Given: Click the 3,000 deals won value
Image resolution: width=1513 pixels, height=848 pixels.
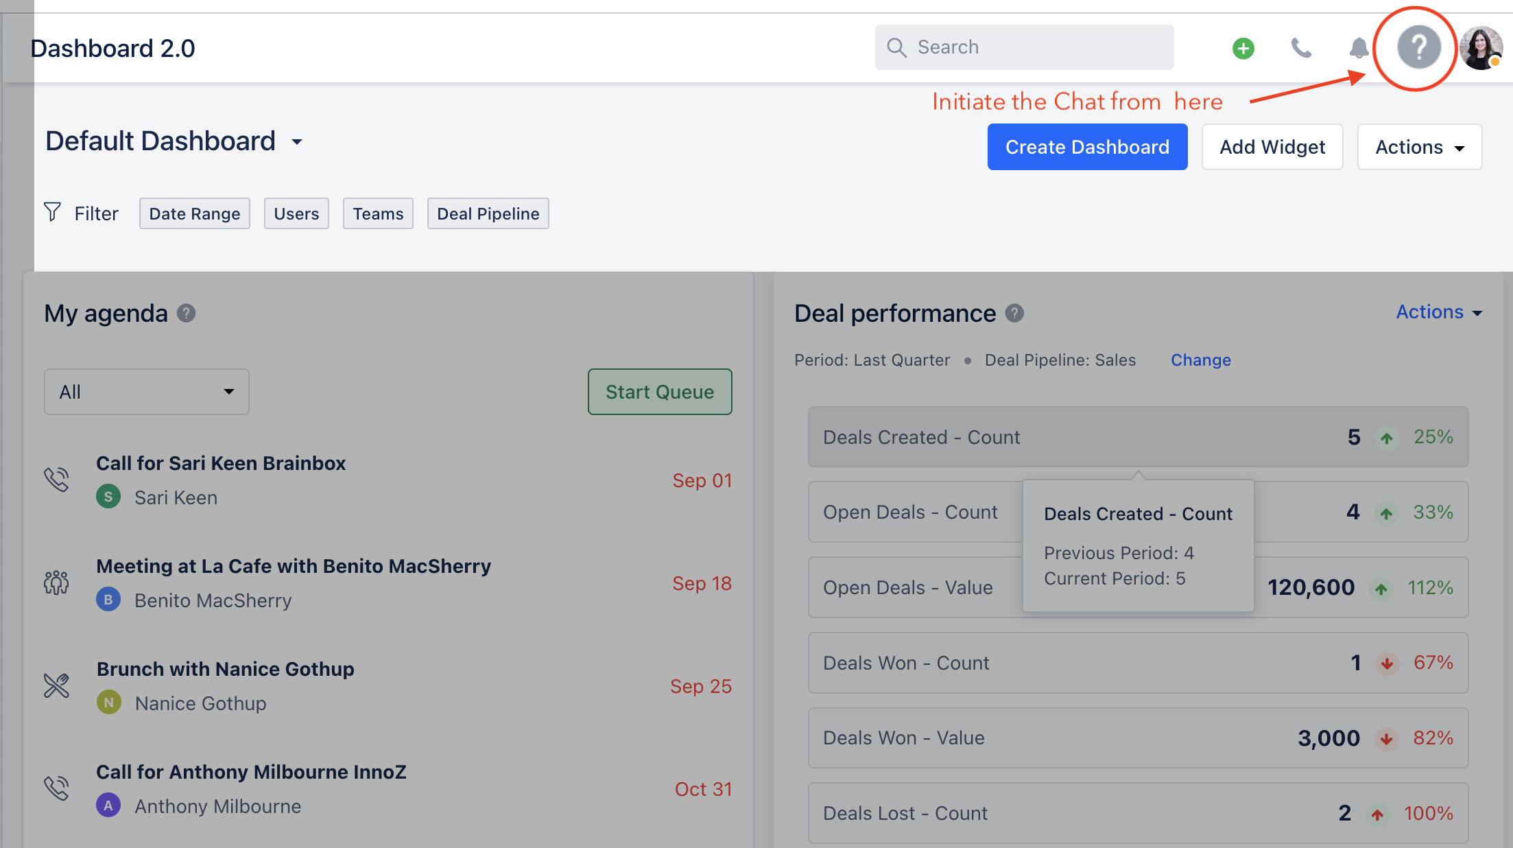Looking at the screenshot, I should (1329, 738).
